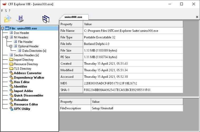Minimize the CFF Explorer window

click(x=170, y=4)
